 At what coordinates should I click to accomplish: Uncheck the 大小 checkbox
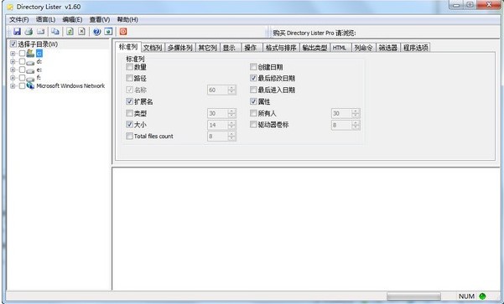coord(129,124)
